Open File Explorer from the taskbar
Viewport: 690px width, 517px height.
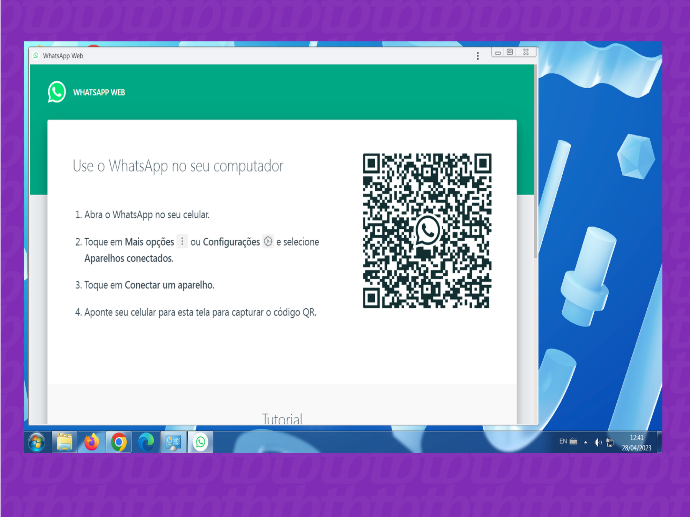tap(65, 442)
